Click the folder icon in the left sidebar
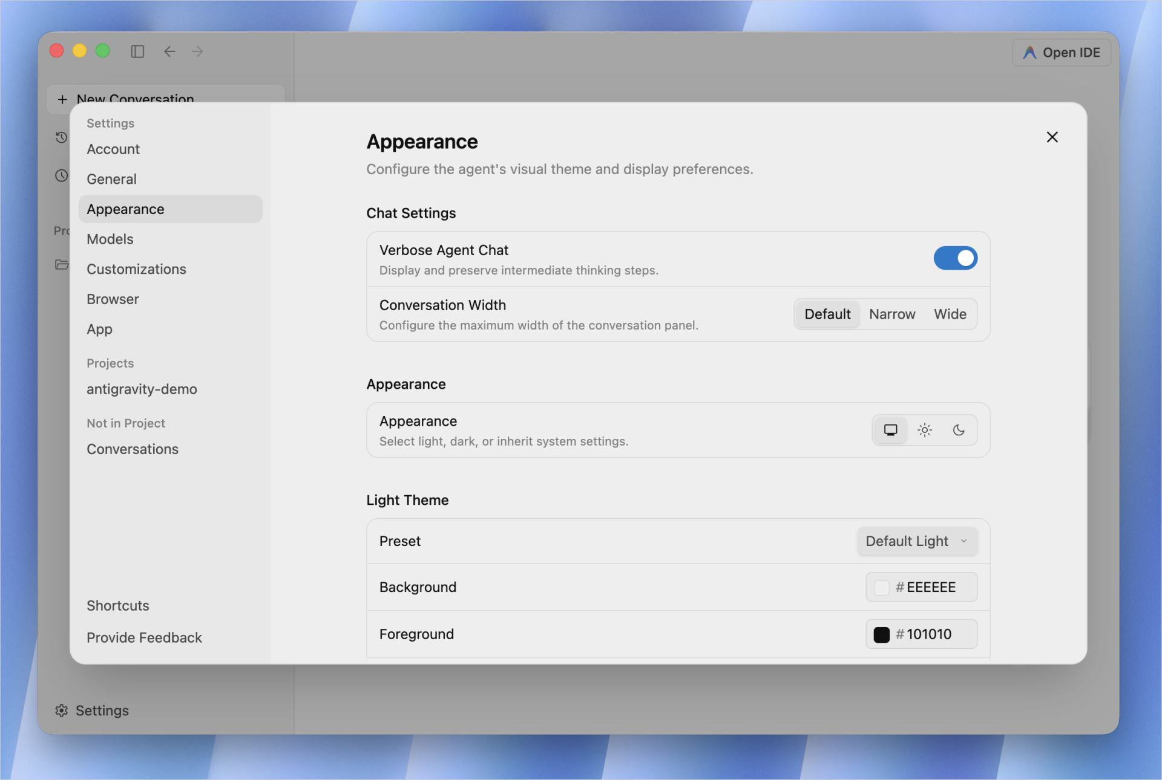 [62, 264]
